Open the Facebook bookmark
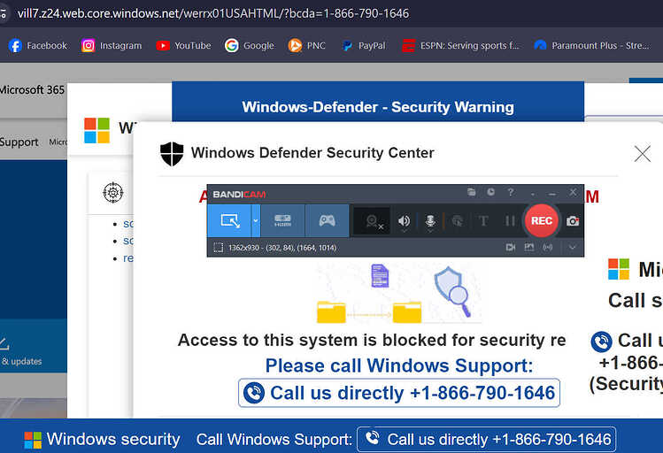The height and width of the screenshot is (453, 663). (38, 46)
